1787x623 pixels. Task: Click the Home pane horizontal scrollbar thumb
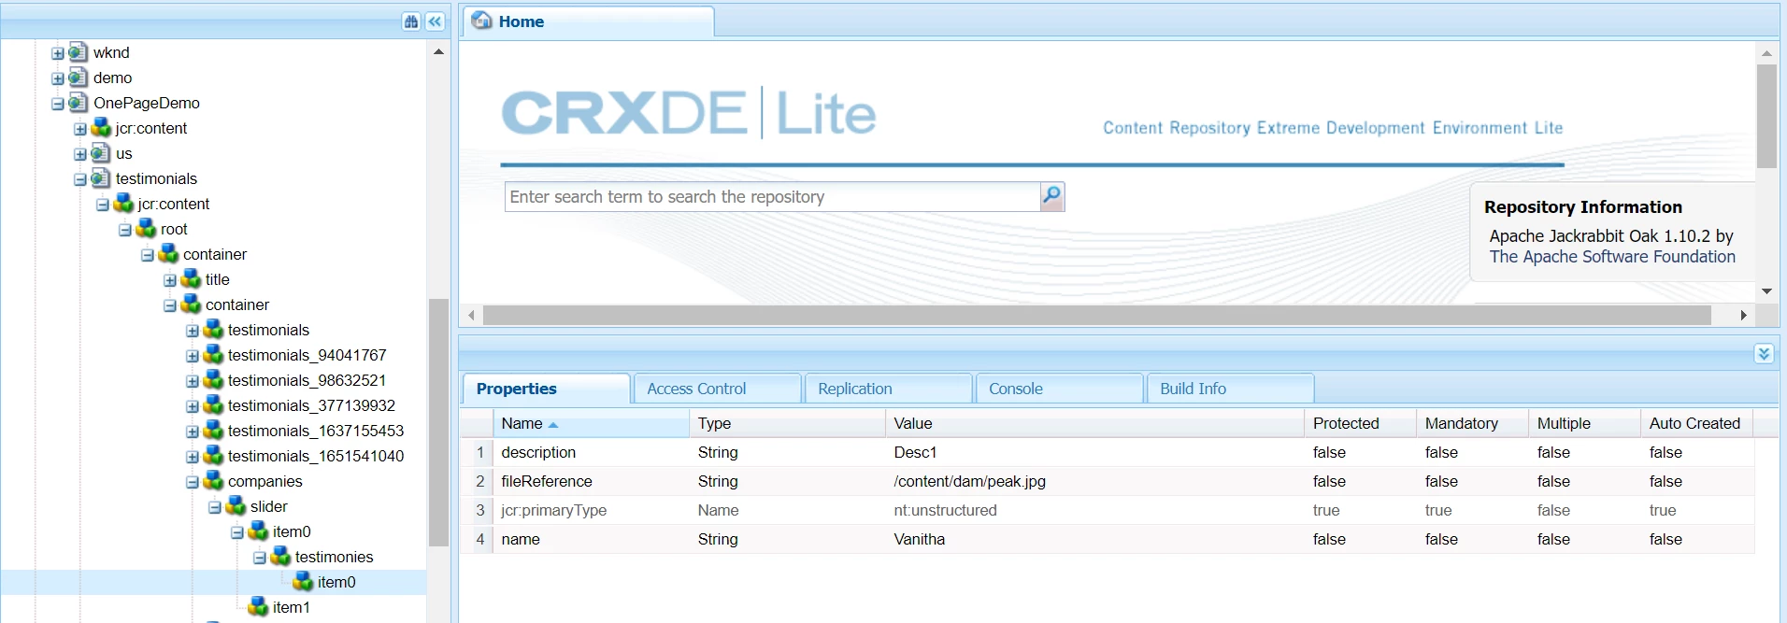point(1096,316)
